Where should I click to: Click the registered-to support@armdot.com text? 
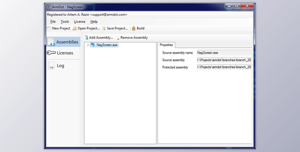tap(87, 14)
